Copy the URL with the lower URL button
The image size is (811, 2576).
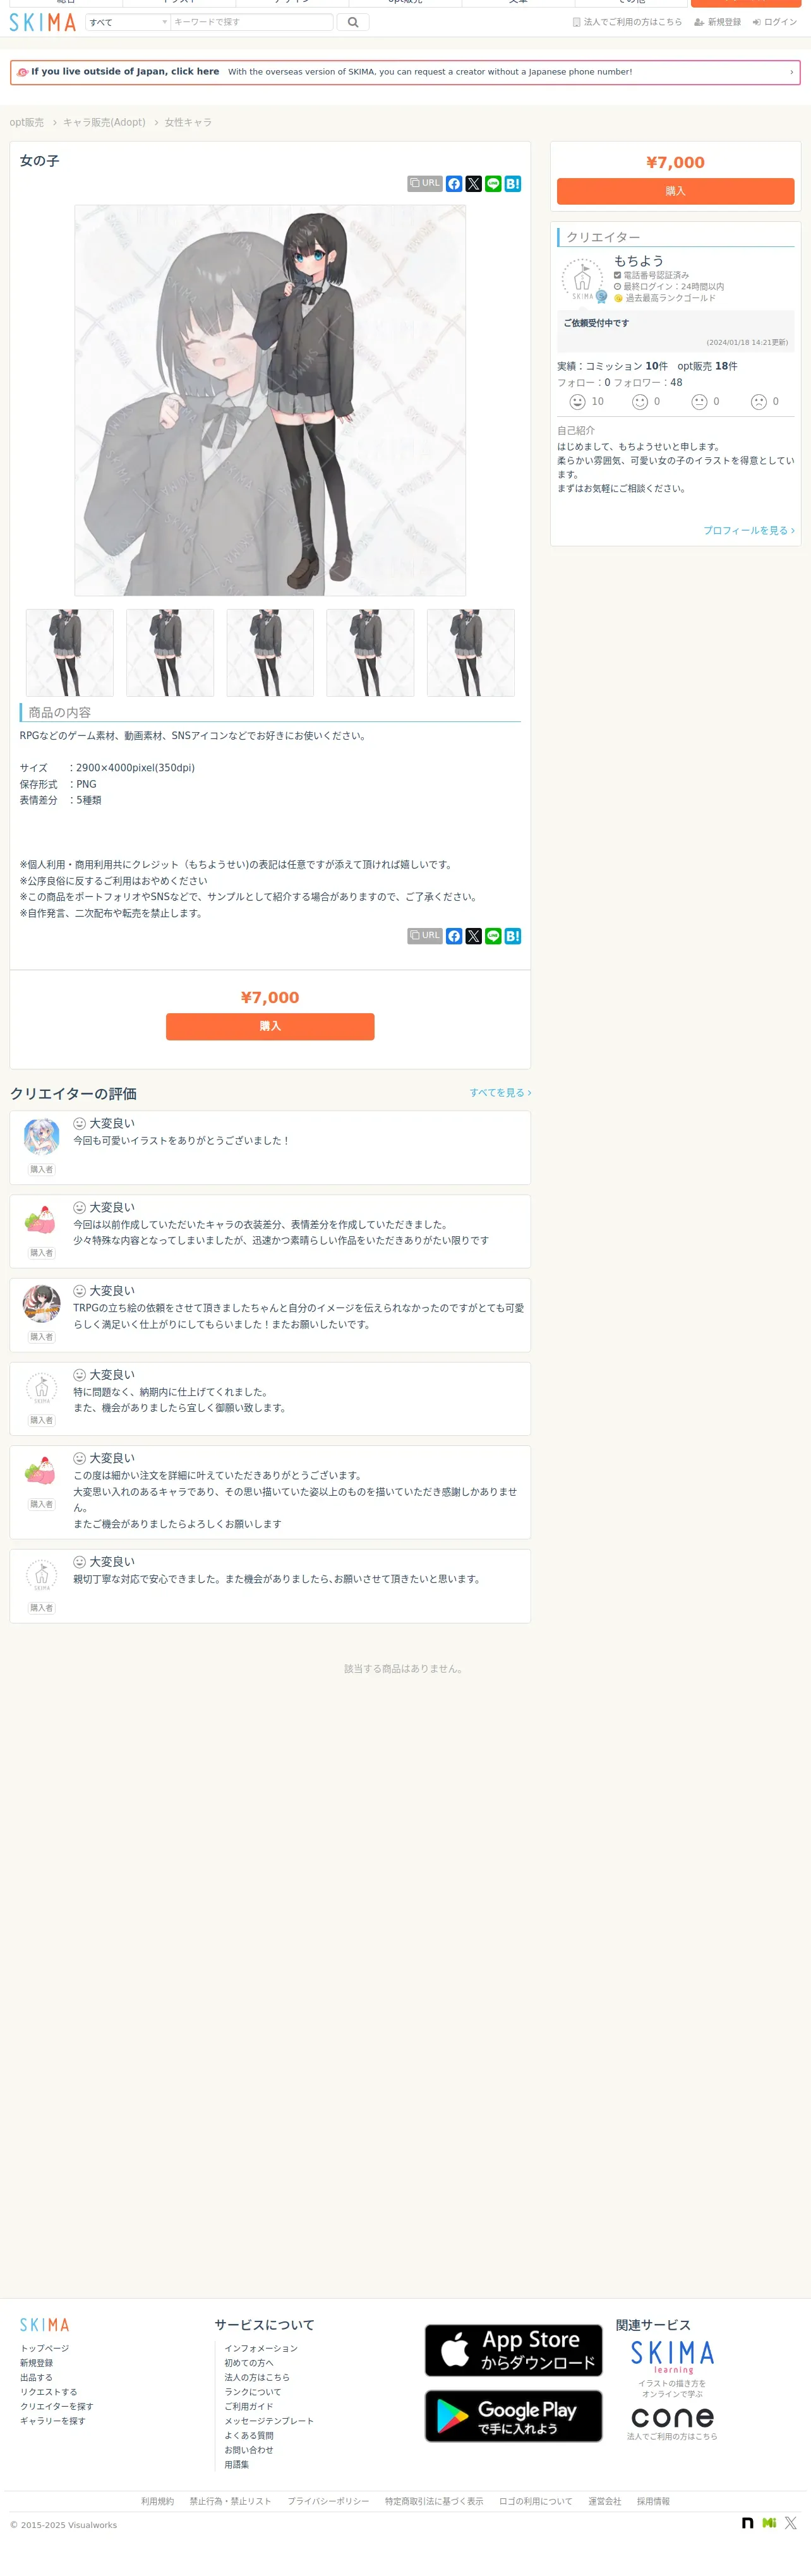pyautogui.click(x=425, y=936)
